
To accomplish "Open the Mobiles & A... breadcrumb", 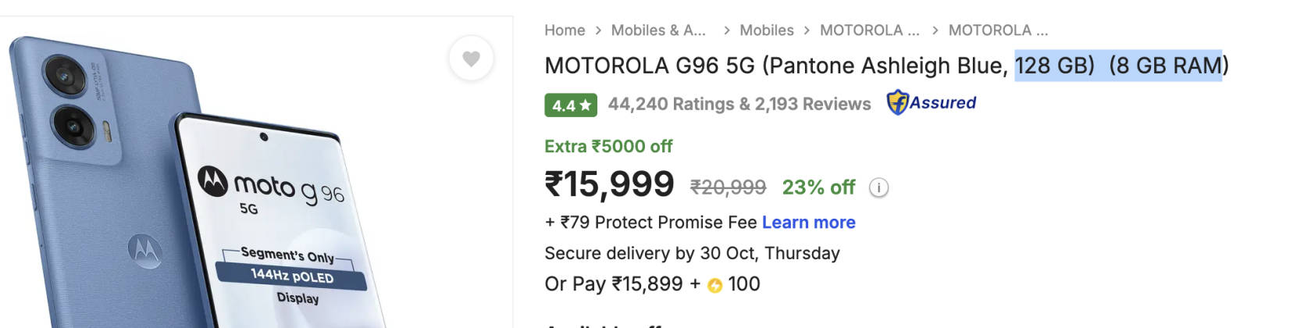I will tap(657, 30).
